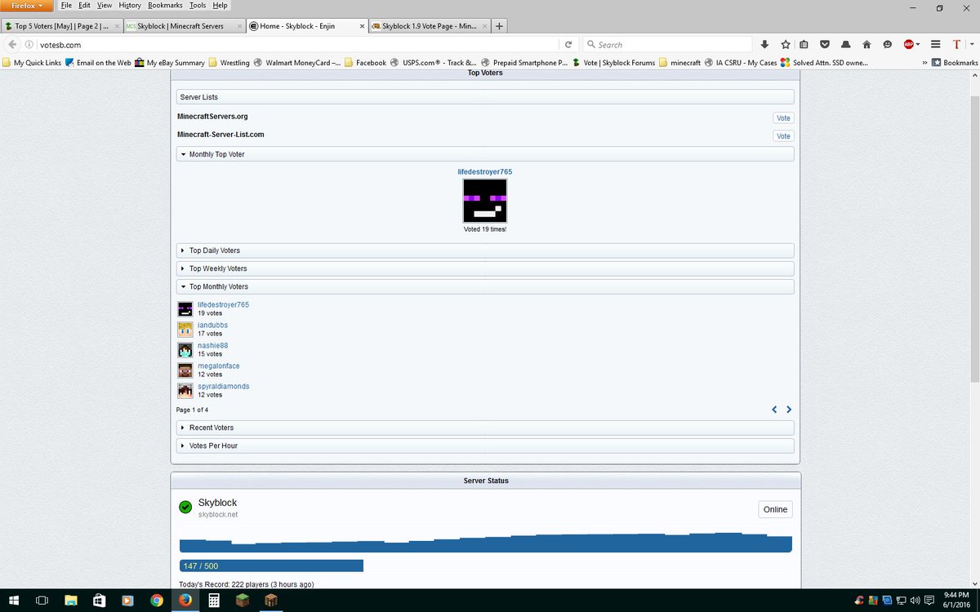The width and height of the screenshot is (980, 612).
Task: Expand the Top Daily Voters section
Action: point(485,251)
